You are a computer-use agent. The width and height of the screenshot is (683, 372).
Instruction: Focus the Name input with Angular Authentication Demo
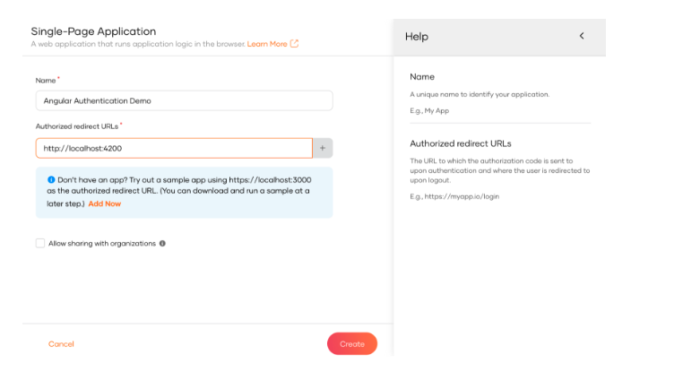(184, 100)
